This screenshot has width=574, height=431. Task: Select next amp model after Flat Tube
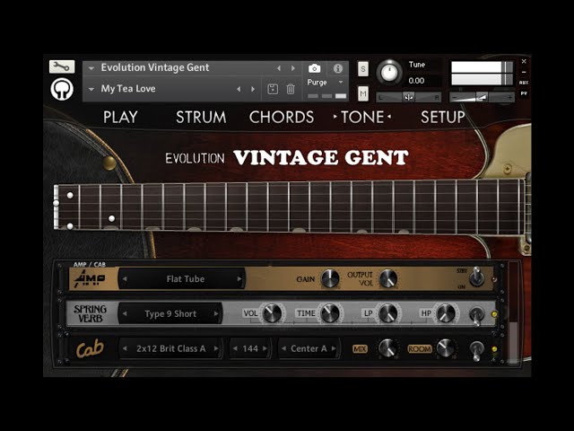(x=239, y=279)
